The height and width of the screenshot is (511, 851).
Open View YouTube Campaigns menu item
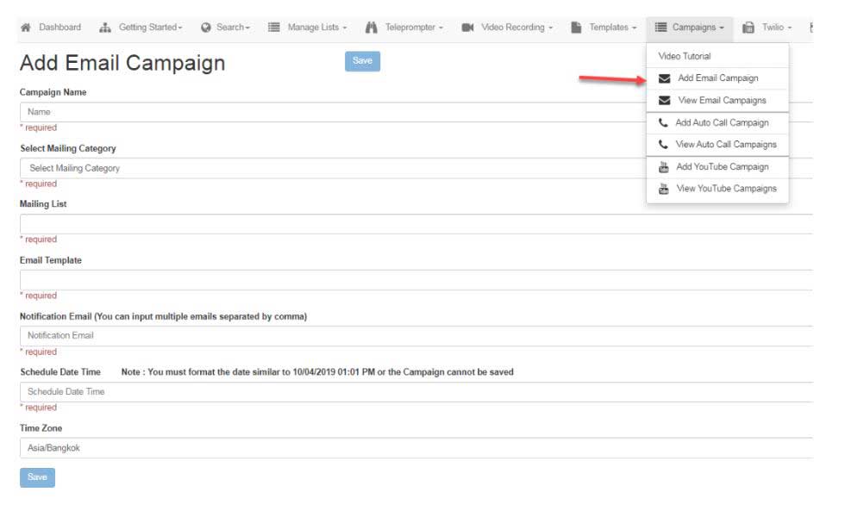725,189
